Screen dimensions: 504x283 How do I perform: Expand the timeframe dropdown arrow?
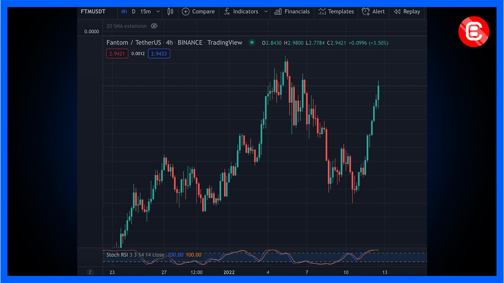tap(158, 11)
